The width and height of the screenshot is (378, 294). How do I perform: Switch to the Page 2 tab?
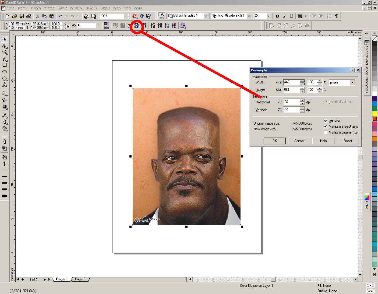coord(80,279)
